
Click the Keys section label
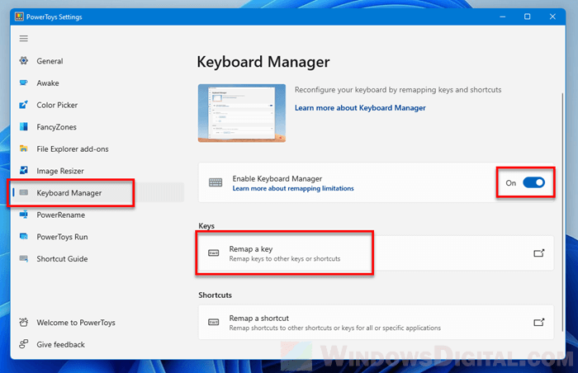206,225
